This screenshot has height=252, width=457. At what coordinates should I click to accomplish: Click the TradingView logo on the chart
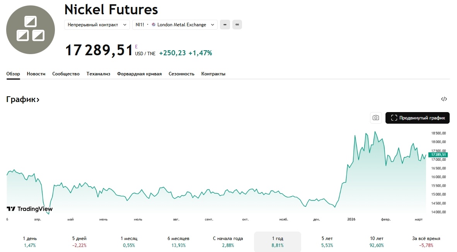click(30, 209)
